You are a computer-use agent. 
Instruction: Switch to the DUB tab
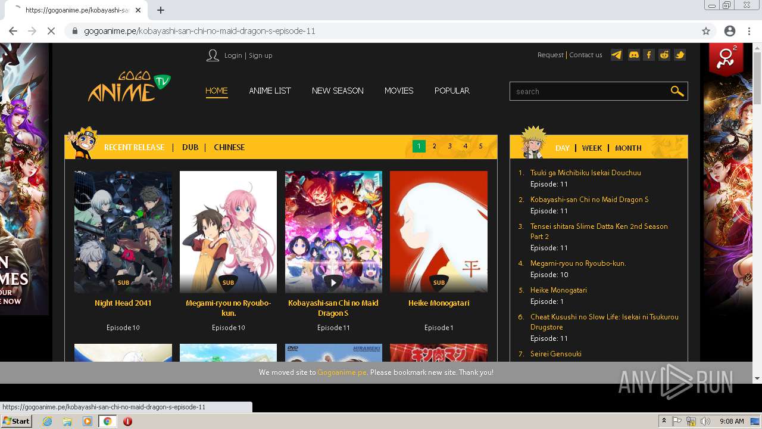coord(190,147)
